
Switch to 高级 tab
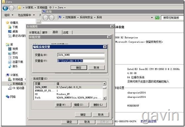[x=55, y=32]
